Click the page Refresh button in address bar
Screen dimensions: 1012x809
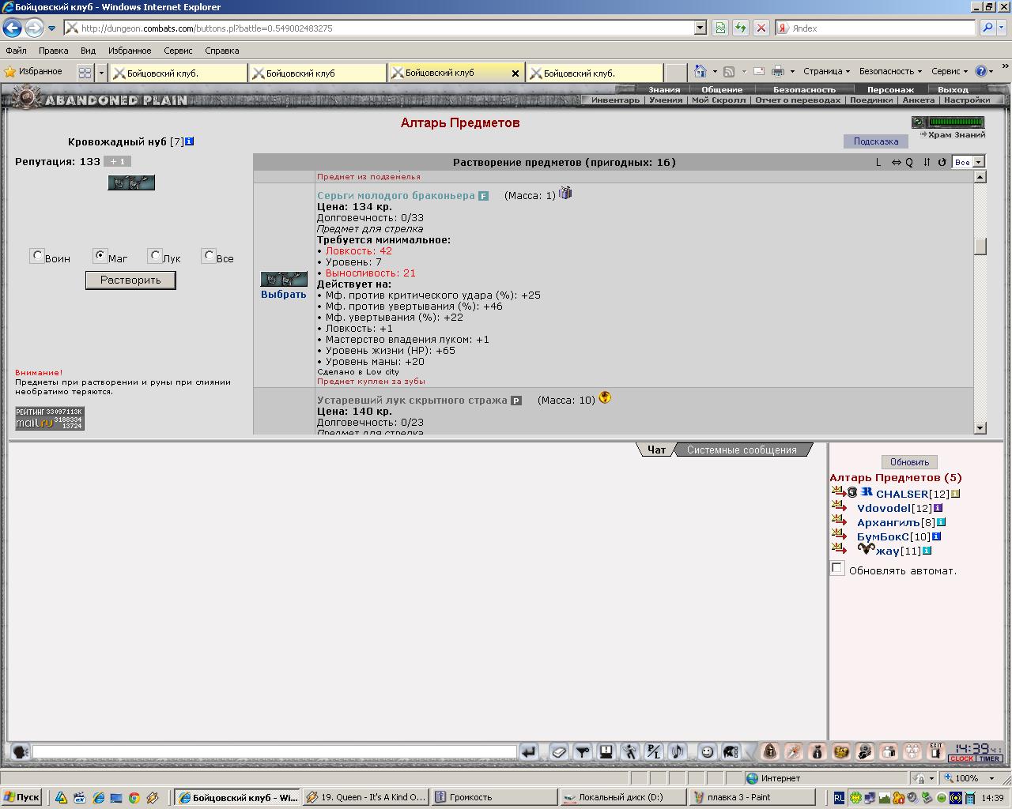[x=740, y=28]
